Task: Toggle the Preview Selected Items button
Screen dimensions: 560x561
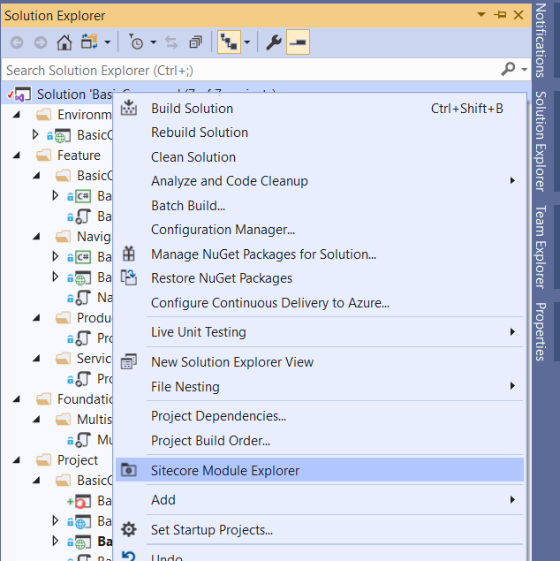Action: [x=298, y=42]
